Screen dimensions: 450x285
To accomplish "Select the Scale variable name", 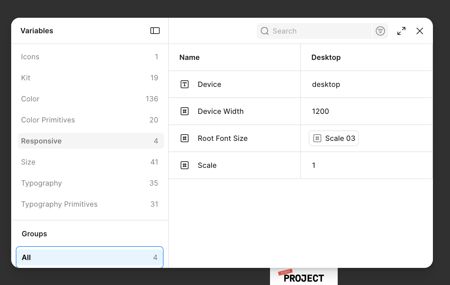I will pyautogui.click(x=207, y=165).
